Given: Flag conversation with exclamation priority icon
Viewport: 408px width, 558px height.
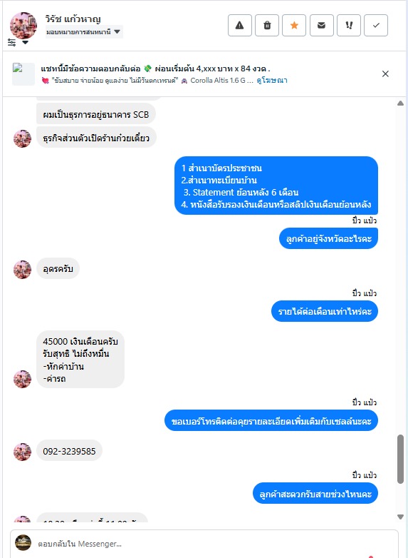Looking at the screenshot, I should point(349,25).
